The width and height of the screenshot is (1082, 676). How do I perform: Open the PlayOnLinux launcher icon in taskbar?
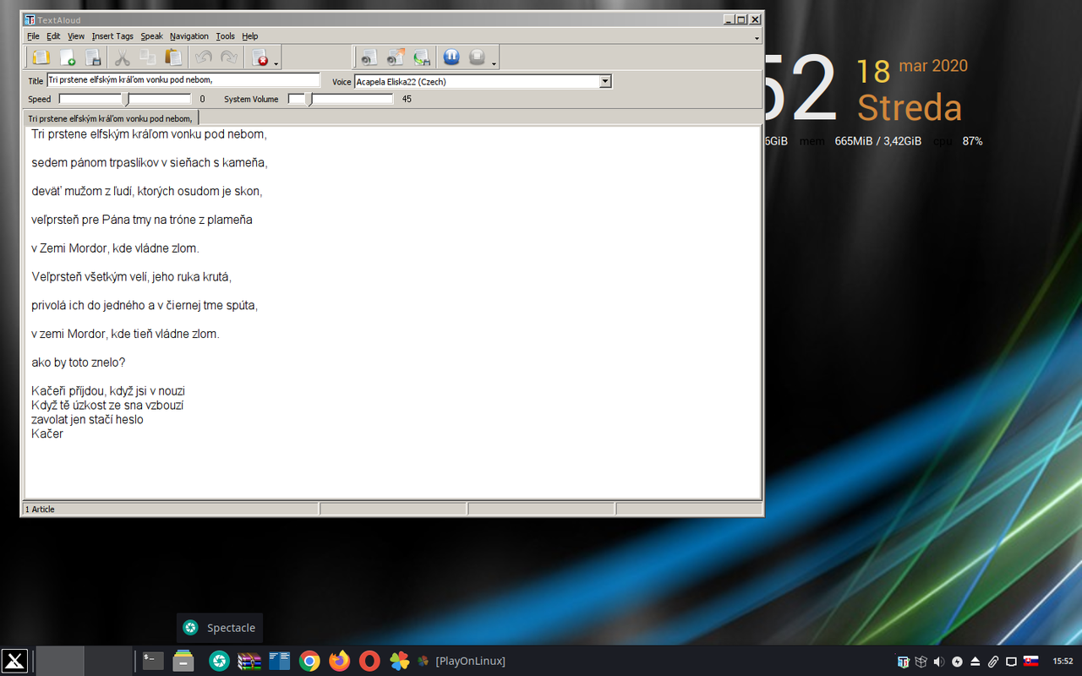point(400,661)
